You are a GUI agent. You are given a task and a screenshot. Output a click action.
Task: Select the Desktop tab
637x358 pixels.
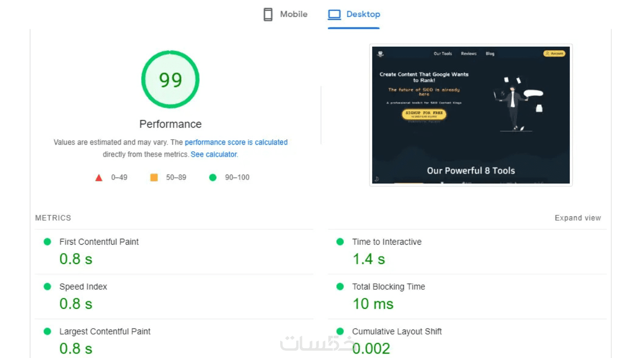[354, 14]
